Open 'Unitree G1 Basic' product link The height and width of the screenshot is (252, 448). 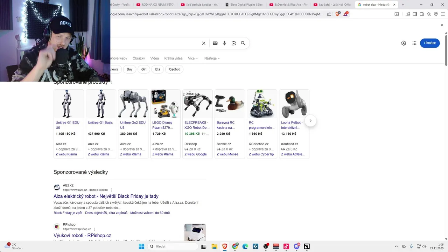[x=100, y=122]
